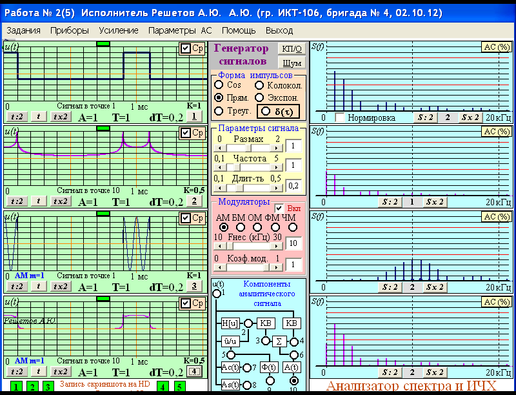The width and height of the screenshot is (516, 395).
Task: Click the КП/О button
Action: pyautogui.click(x=292, y=49)
